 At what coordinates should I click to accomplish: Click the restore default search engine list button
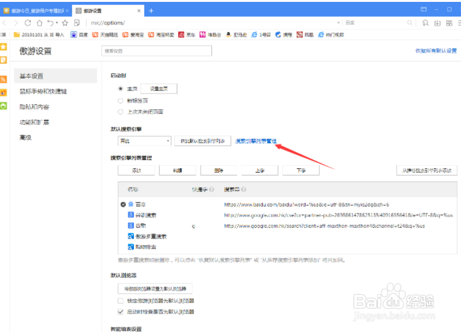203,141
